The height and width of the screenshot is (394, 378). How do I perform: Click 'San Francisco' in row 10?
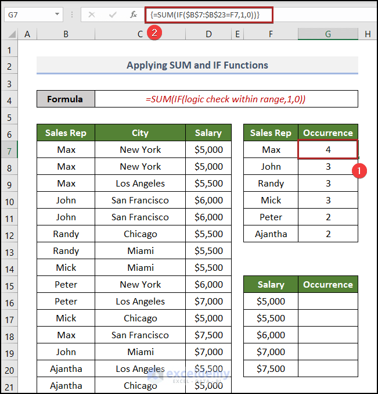click(x=140, y=200)
